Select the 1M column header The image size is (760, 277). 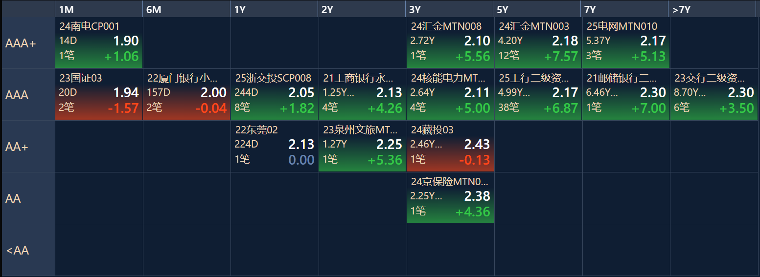pyautogui.click(x=99, y=9)
